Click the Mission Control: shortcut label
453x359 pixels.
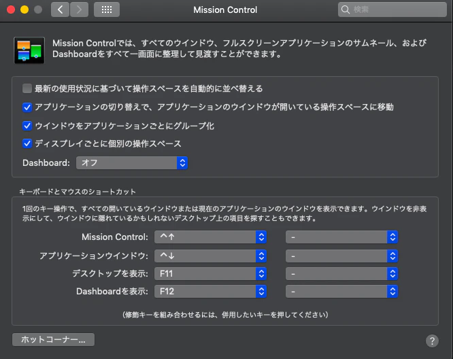(x=115, y=237)
